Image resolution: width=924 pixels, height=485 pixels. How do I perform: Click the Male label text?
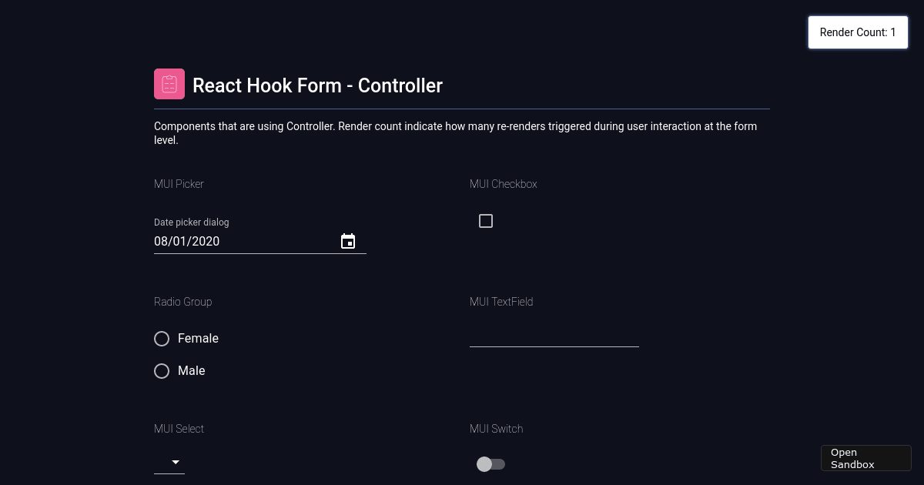pyautogui.click(x=191, y=371)
